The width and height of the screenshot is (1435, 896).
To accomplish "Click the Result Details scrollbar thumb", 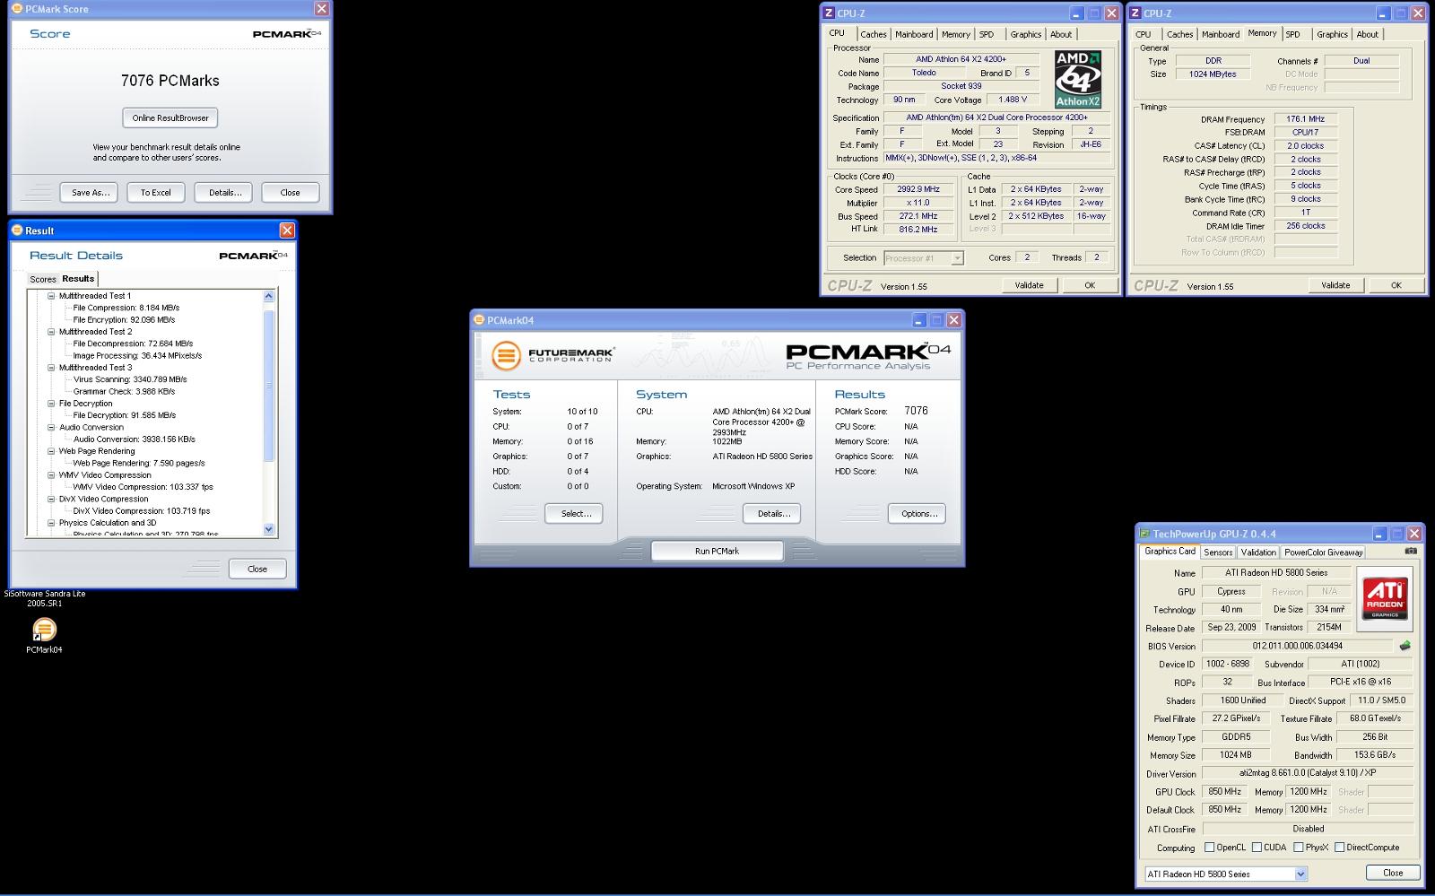I will 268,384.
